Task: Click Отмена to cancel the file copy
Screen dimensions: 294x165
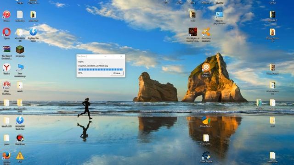Action: [x=117, y=73]
